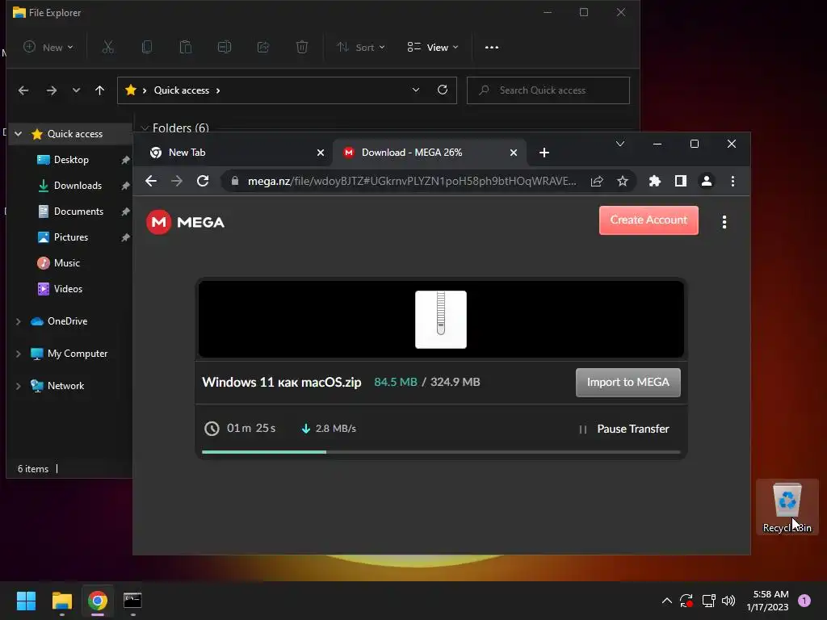Go back in File Explorer navigation
Screen dimensions: 827x620
[x=23, y=90]
